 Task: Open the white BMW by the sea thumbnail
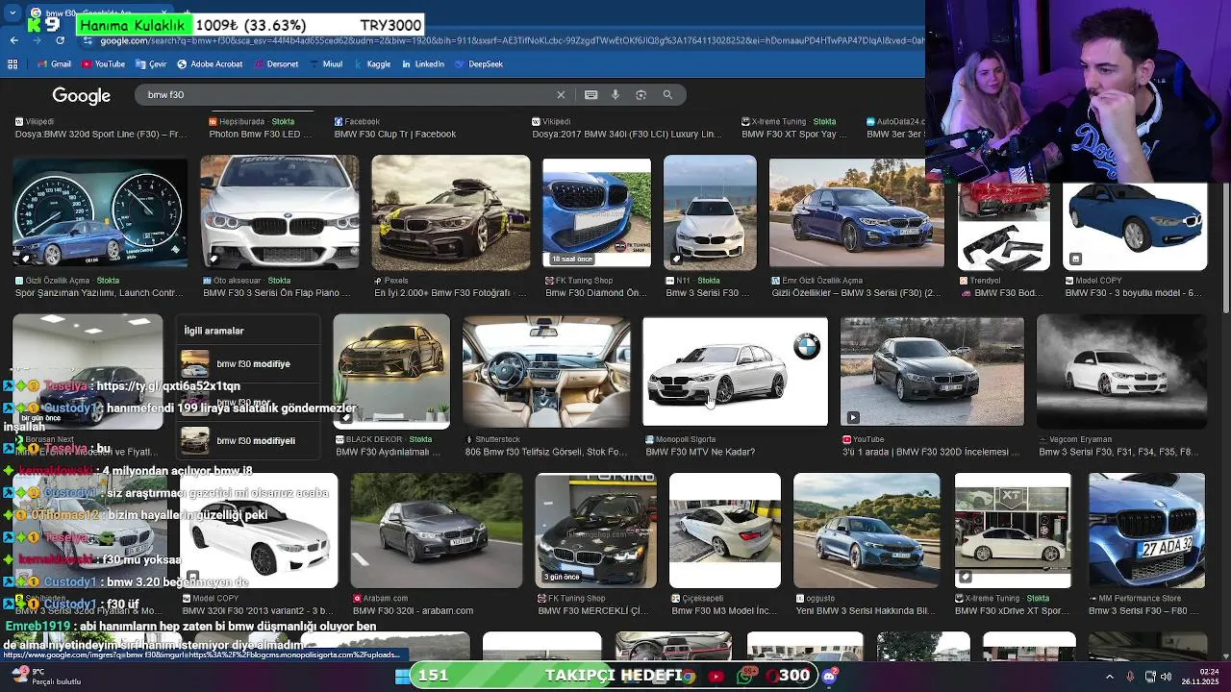(x=710, y=212)
